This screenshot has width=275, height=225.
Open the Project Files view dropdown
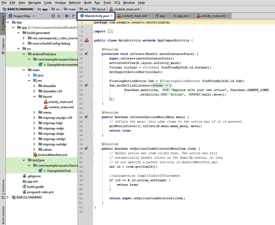(34, 16)
